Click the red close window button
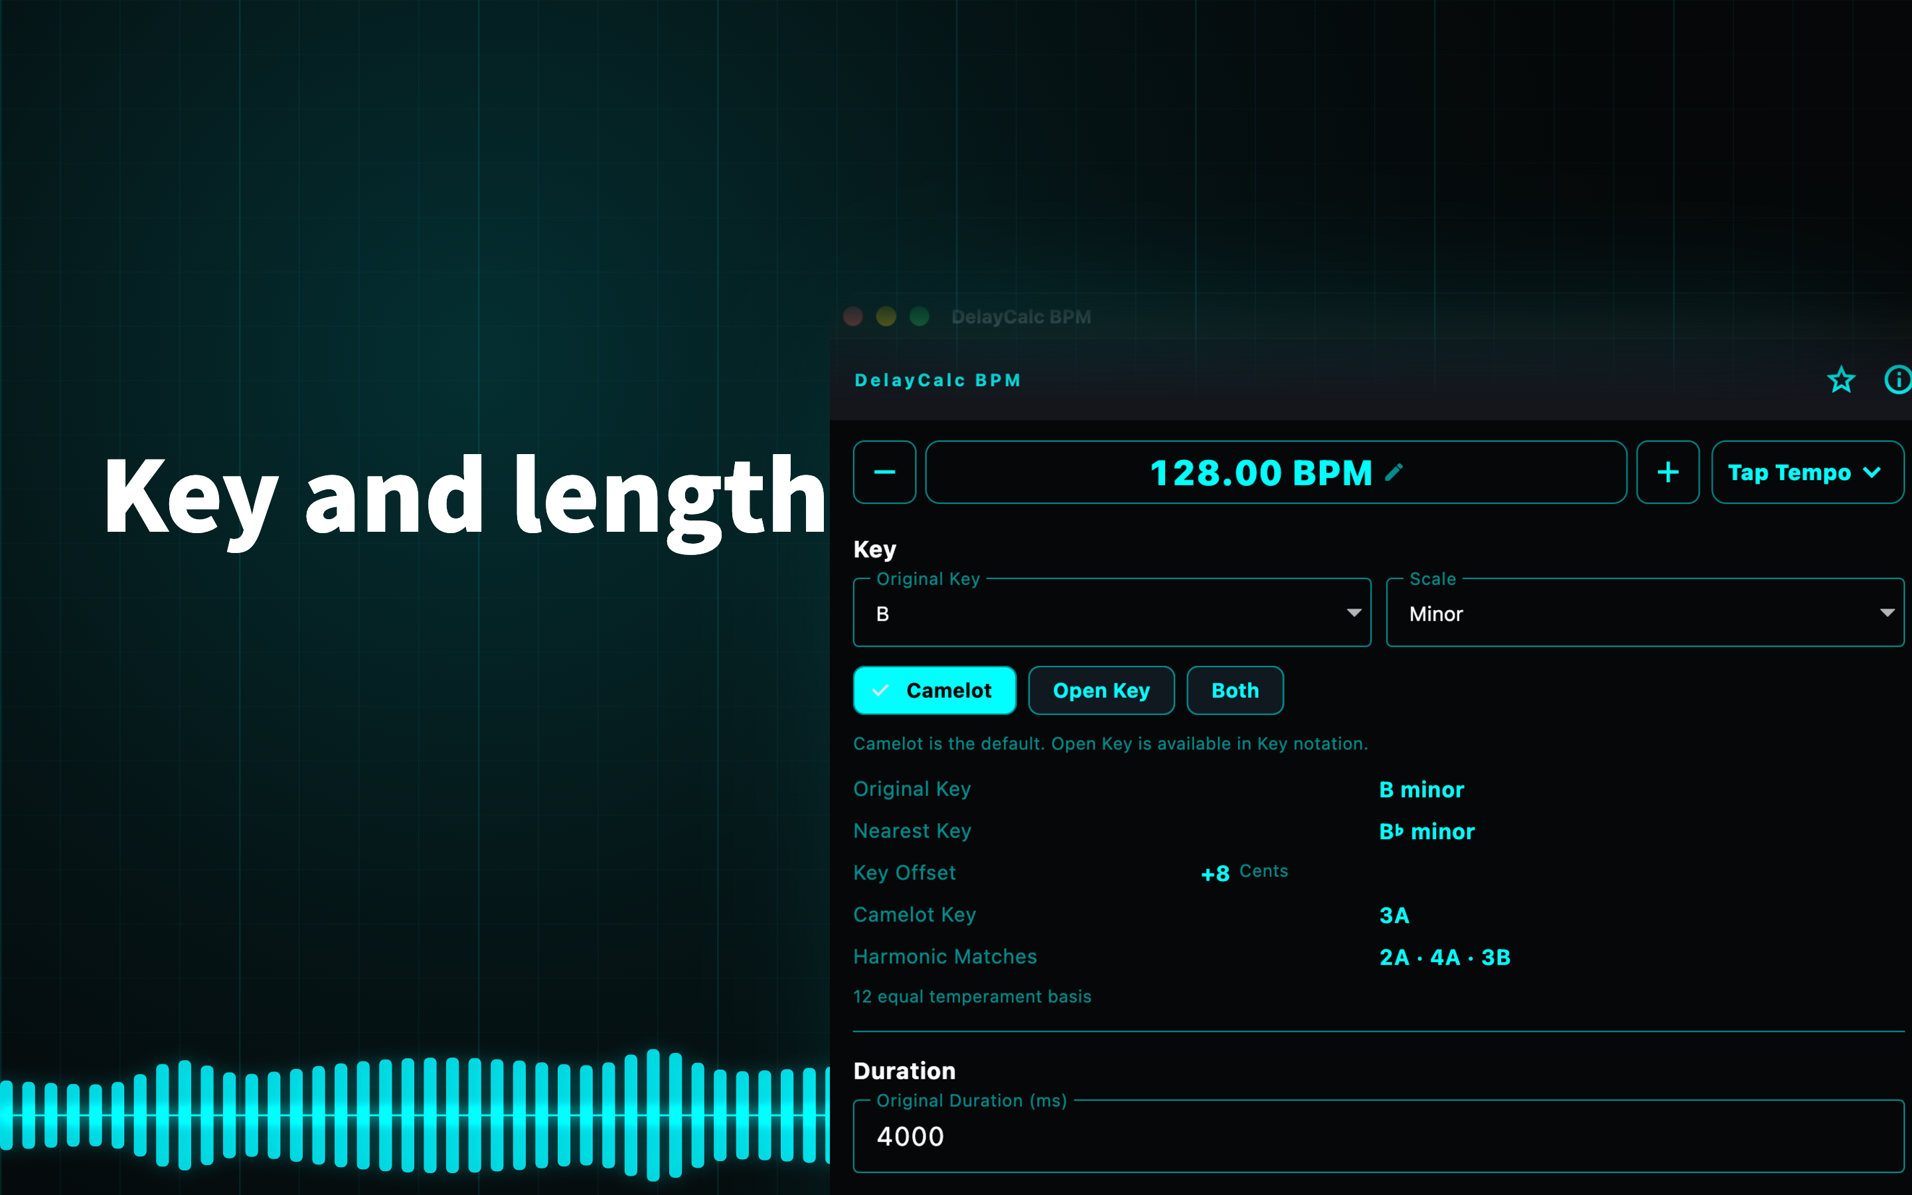The width and height of the screenshot is (1912, 1195). (853, 317)
